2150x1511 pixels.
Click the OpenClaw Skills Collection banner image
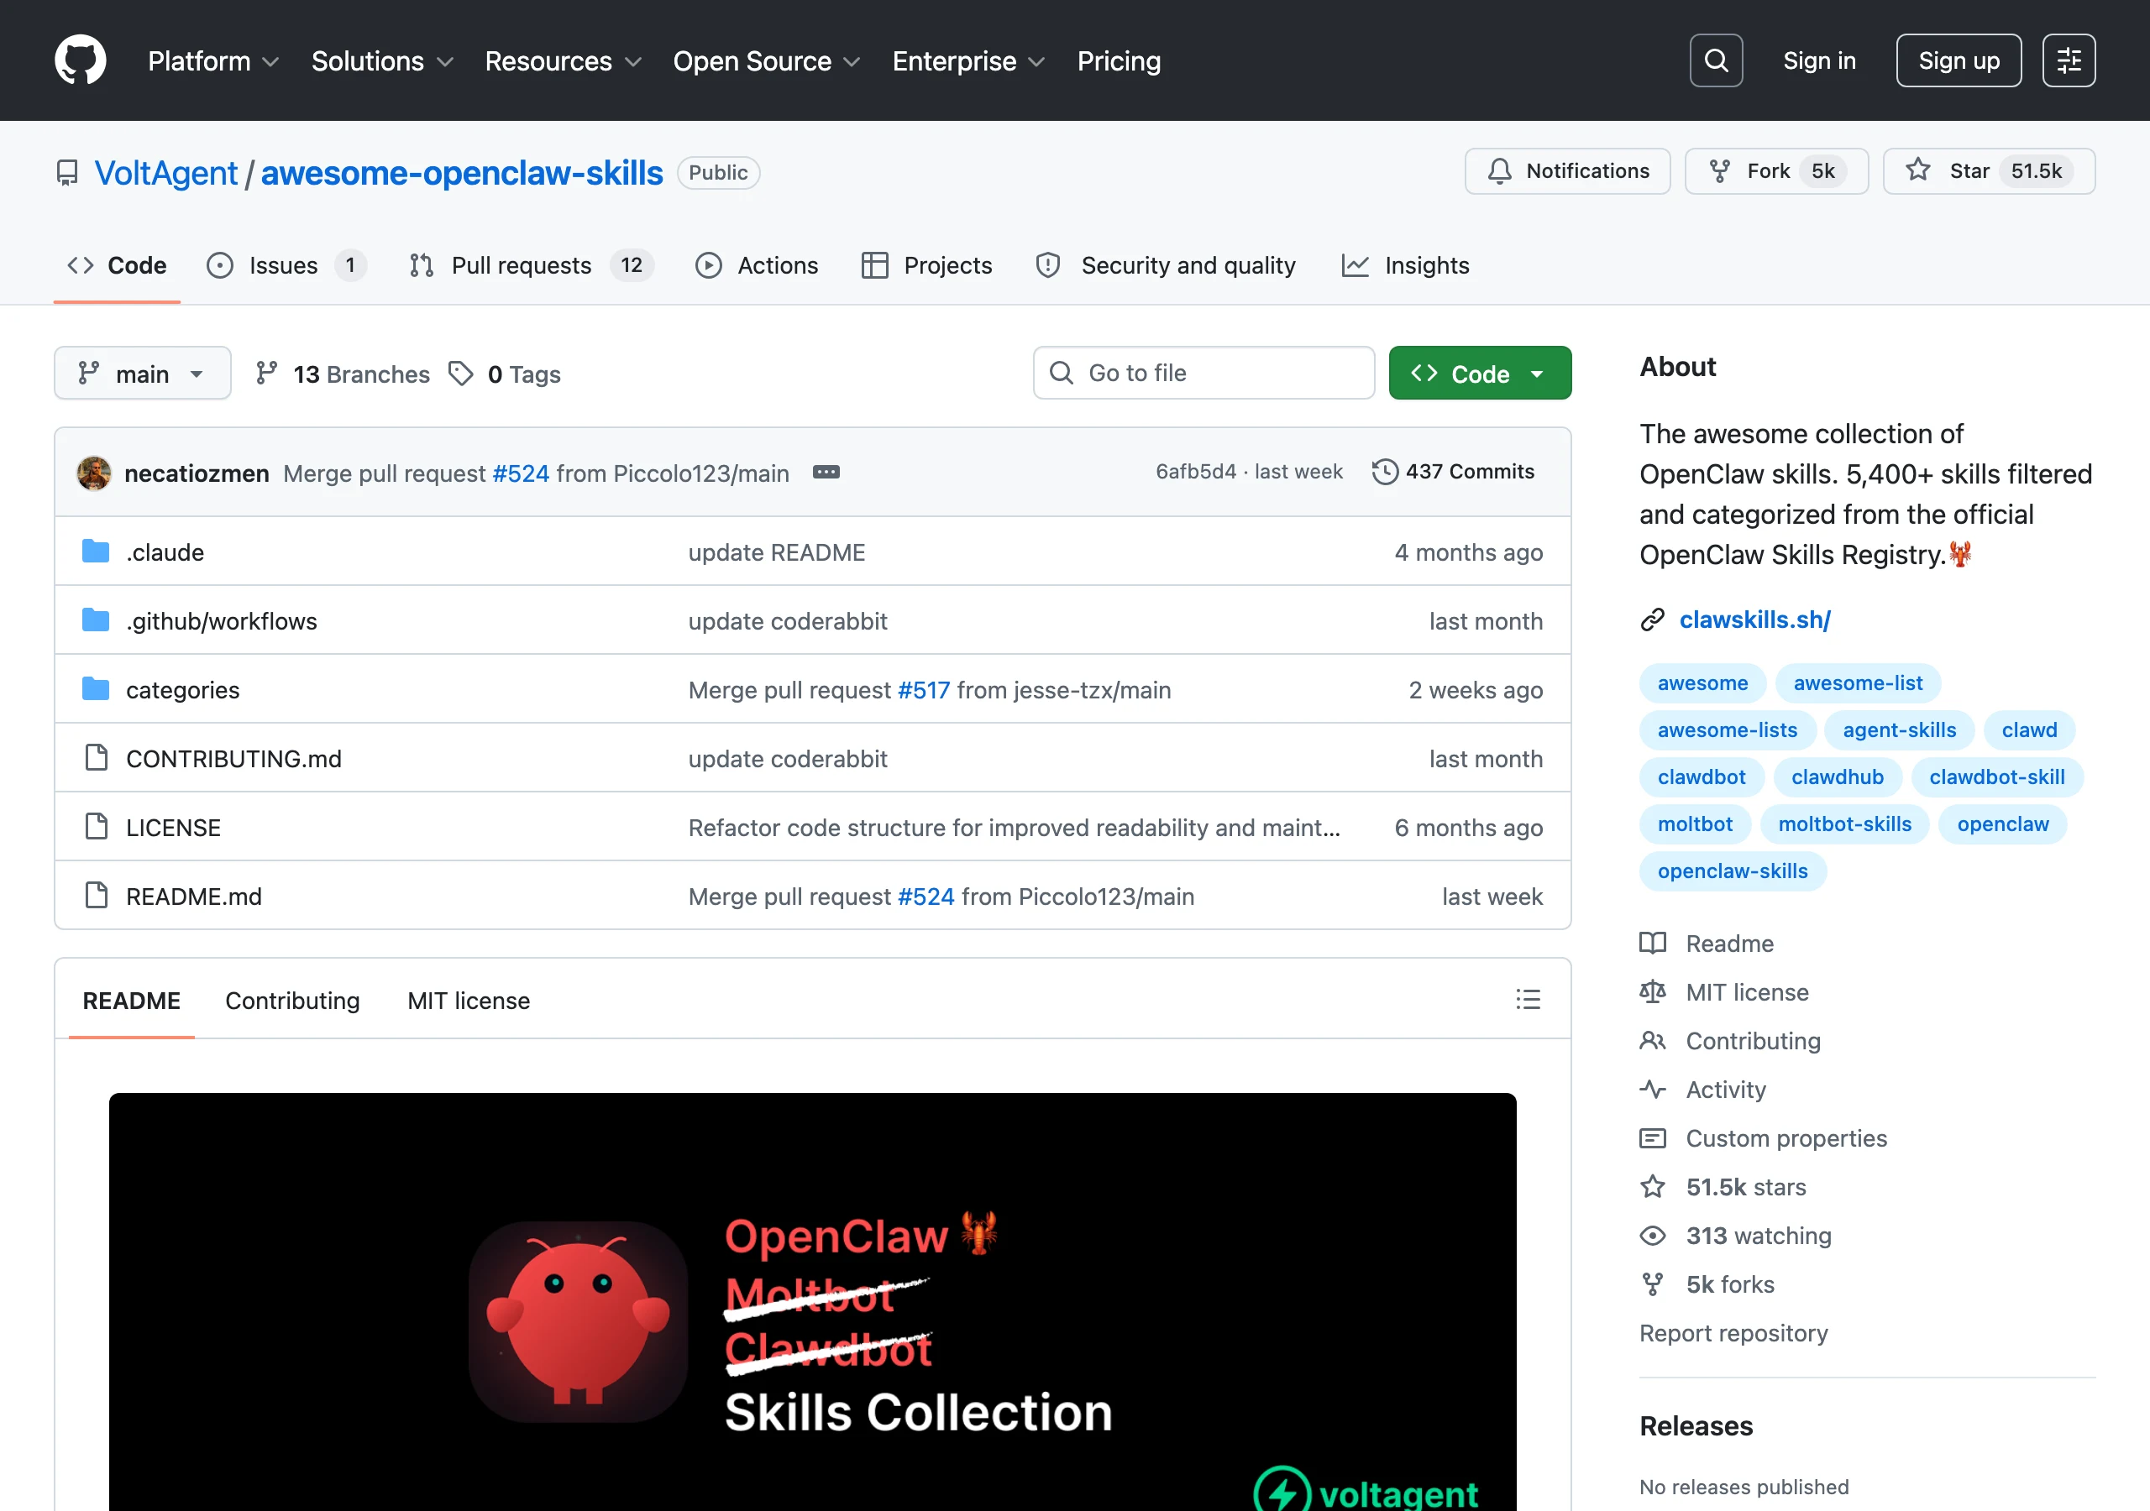pos(812,1302)
